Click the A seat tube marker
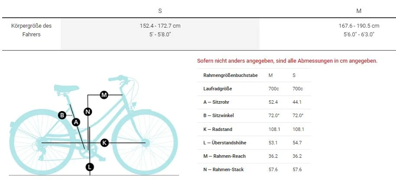This screenshot has height=185, width=396. 76,122
